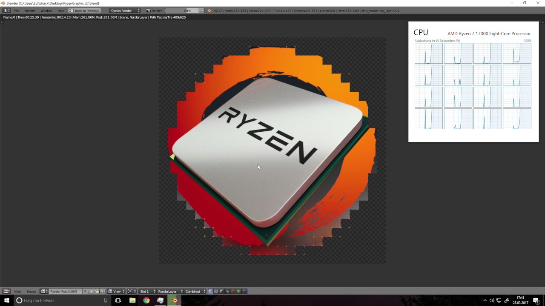Open the editor type selector in info header
Screen dimensions: 545x306
coord(6,10)
